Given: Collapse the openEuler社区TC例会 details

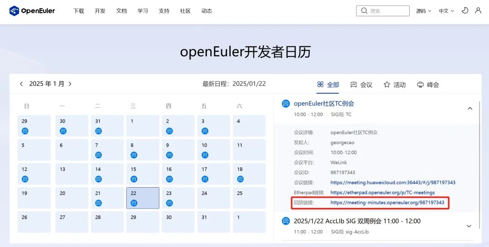Looking at the screenshot, I should (470, 108).
